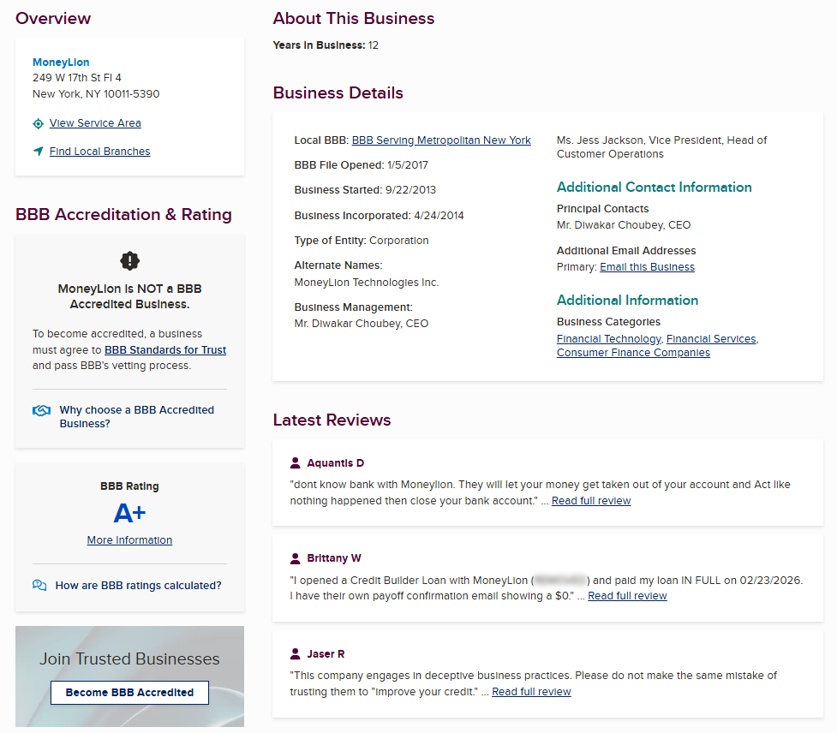The width and height of the screenshot is (837, 733).
Task: Open BBB Serving Metropolitan New York link
Action: 441,140
